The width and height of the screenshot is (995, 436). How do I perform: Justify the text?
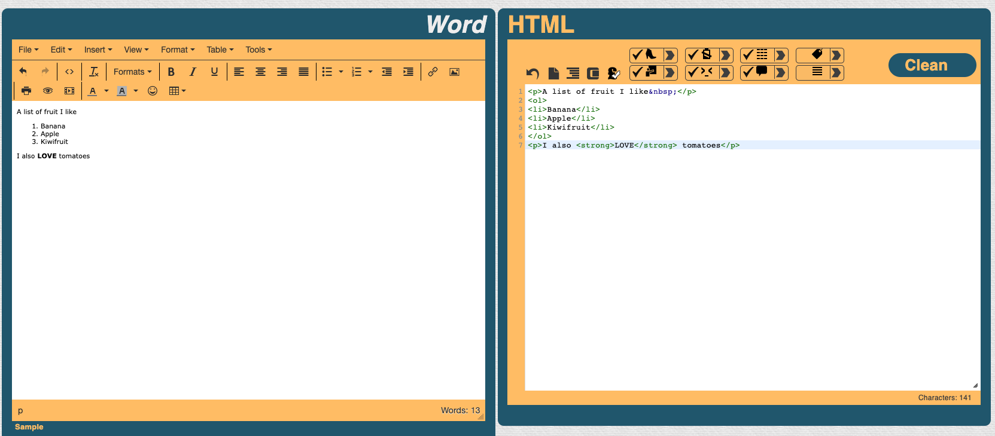click(303, 72)
